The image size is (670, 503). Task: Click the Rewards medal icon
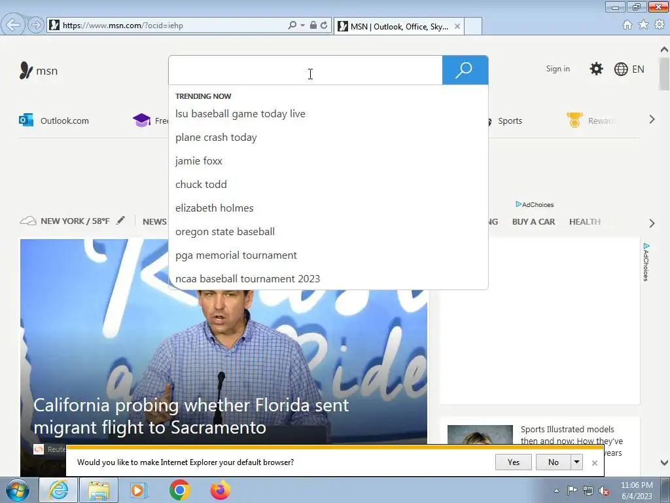click(574, 120)
